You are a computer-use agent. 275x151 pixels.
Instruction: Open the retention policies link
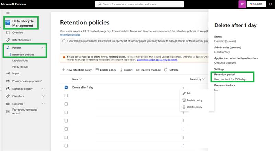[70, 35]
